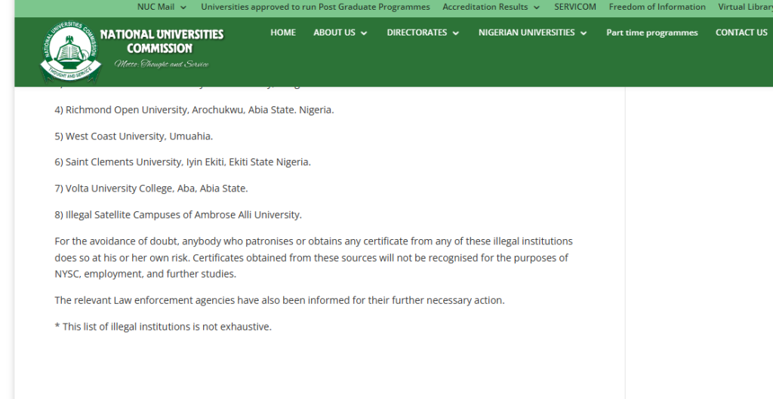Click the Motto: Thought and Service tagline
The image size is (773, 399).
tap(162, 65)
